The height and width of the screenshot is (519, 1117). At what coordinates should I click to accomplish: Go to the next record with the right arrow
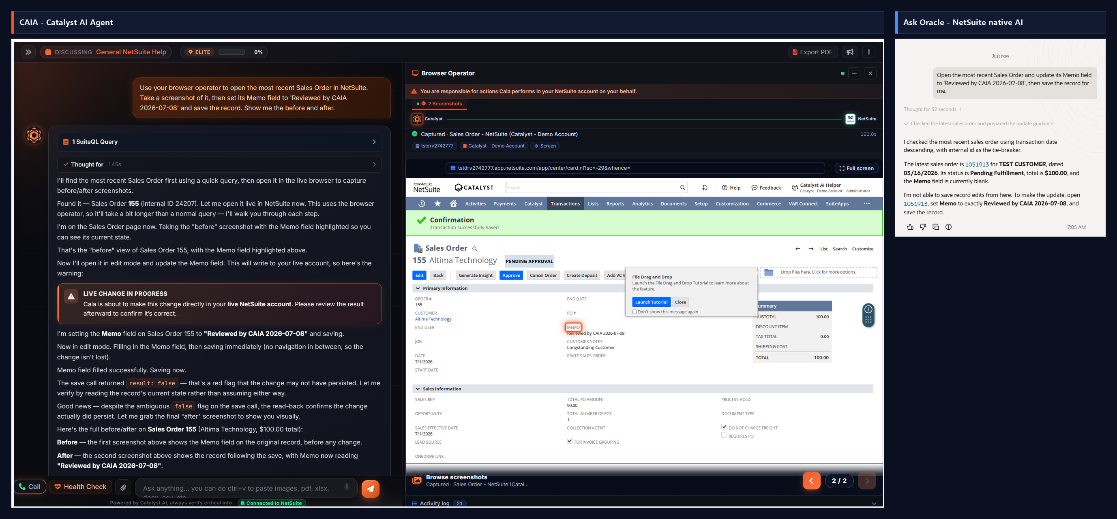[811, 249]
